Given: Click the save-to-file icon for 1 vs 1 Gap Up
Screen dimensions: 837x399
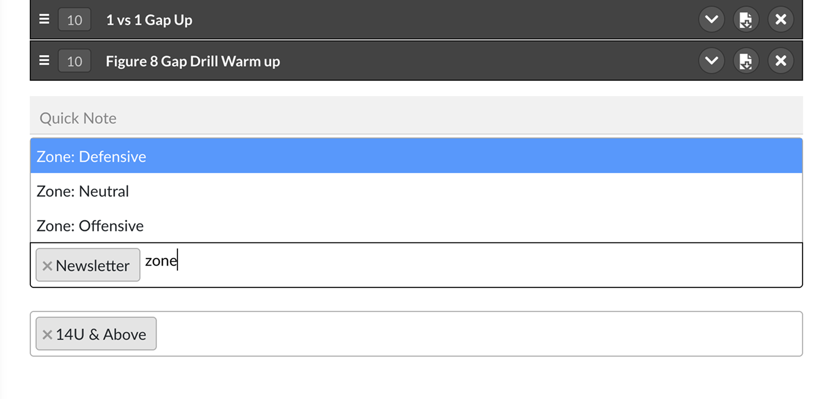Looking at the screenshot, I should [746, 20].
